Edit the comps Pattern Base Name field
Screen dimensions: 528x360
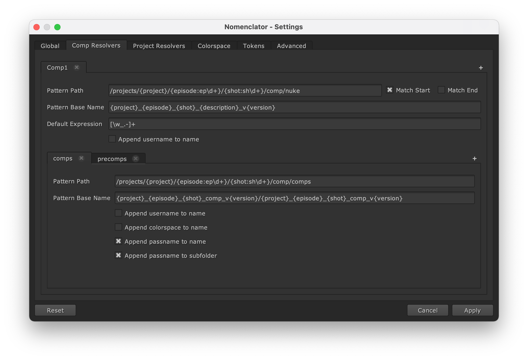click(295, 198)
